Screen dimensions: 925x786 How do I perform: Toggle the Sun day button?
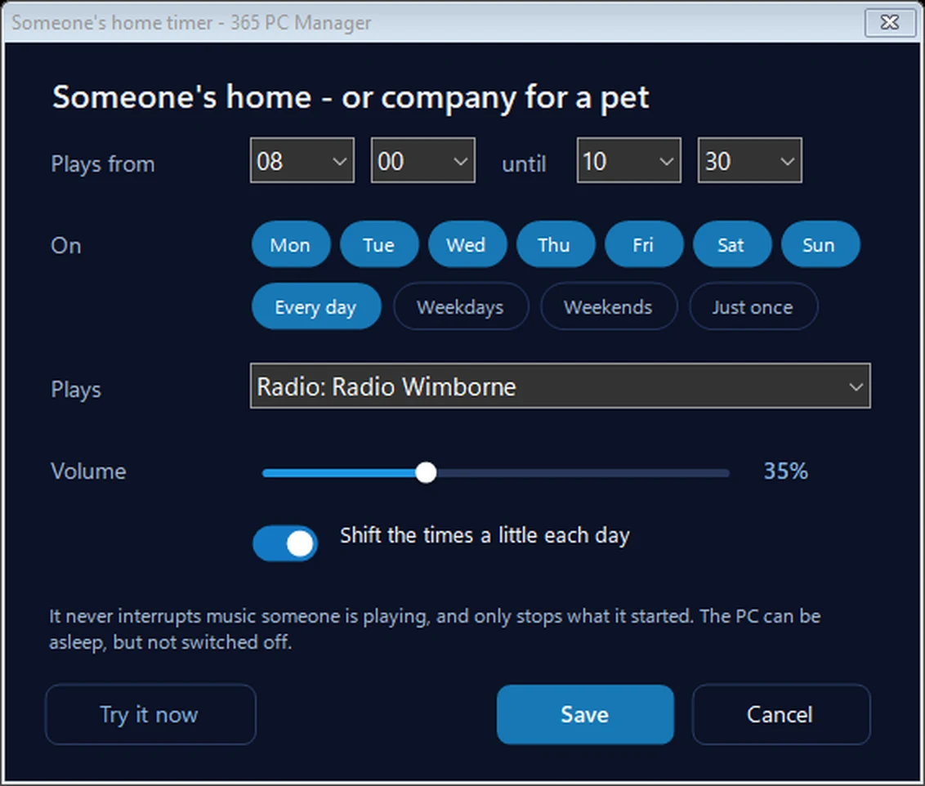click(820, 244)
